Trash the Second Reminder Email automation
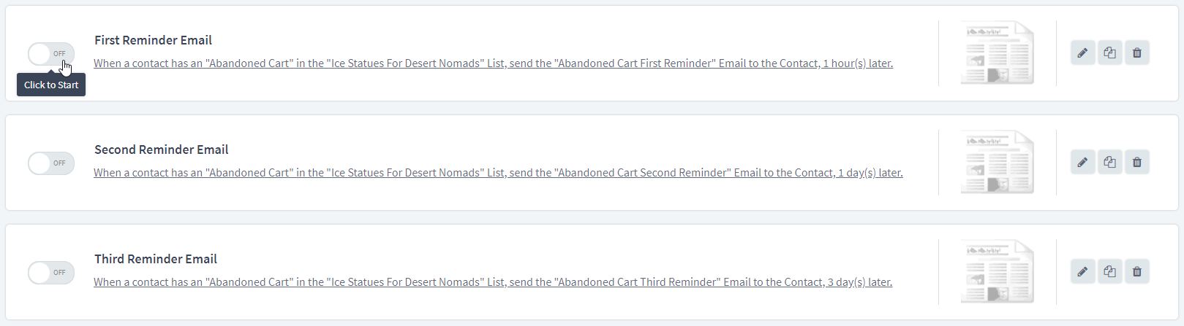This screenshot has width=1184, height=326. [1136, 162]
